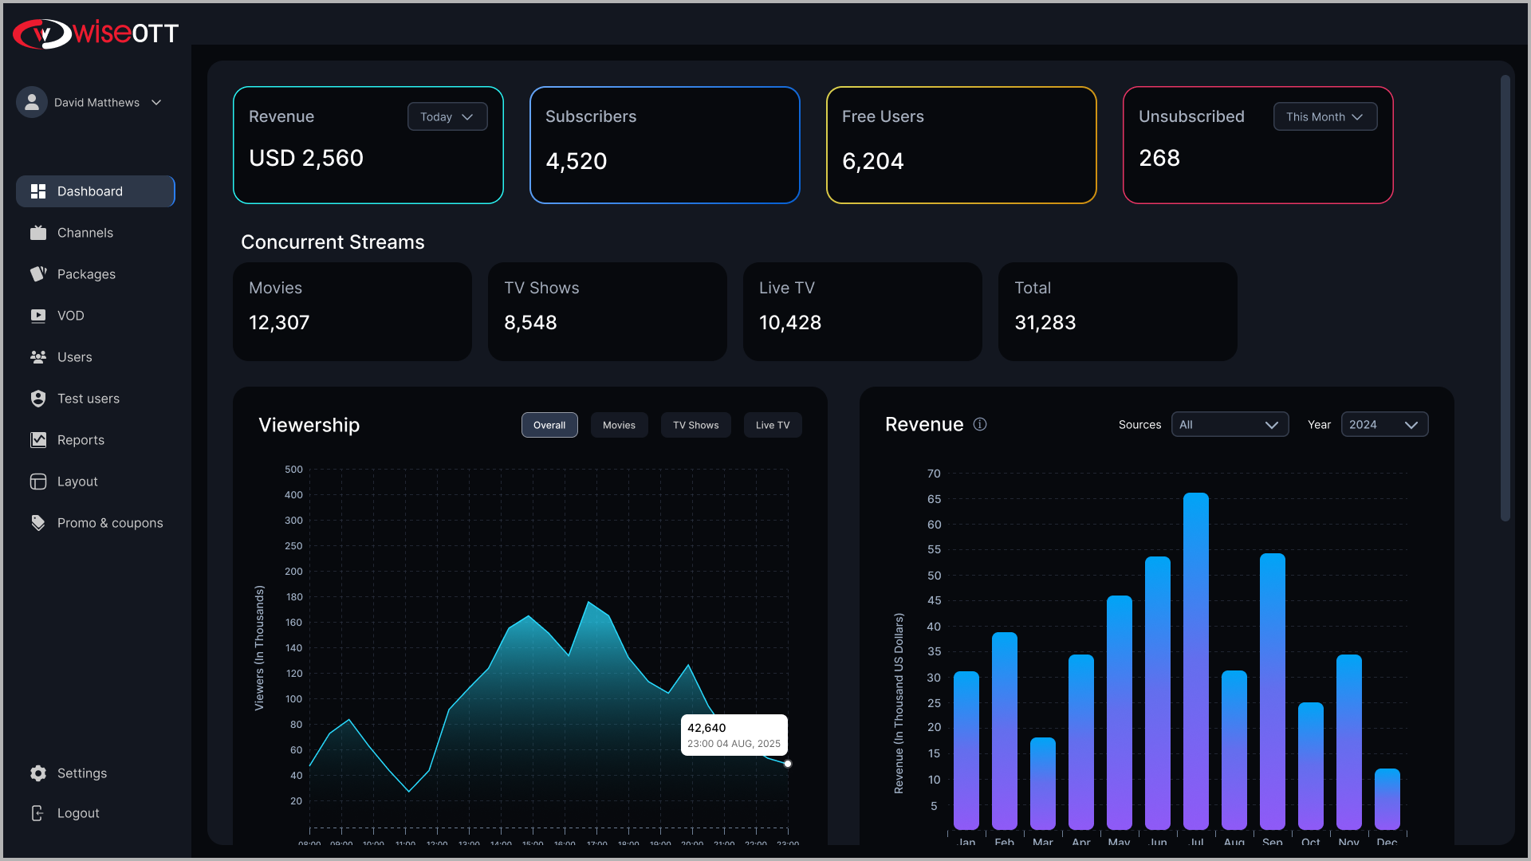This screenshot has width=1531, height=861.
Task: Select the Overall viewership filter
Action: 549,425
